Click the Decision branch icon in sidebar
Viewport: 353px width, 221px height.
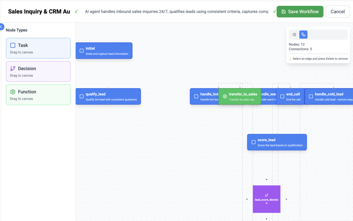coord(13,69)
